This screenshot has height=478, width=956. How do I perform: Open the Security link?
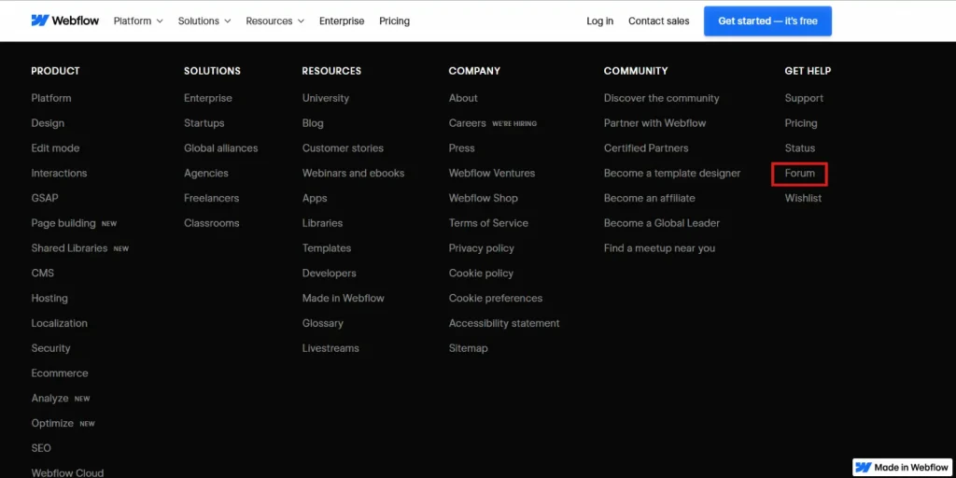pyautogui.click(x=50, y=348)
